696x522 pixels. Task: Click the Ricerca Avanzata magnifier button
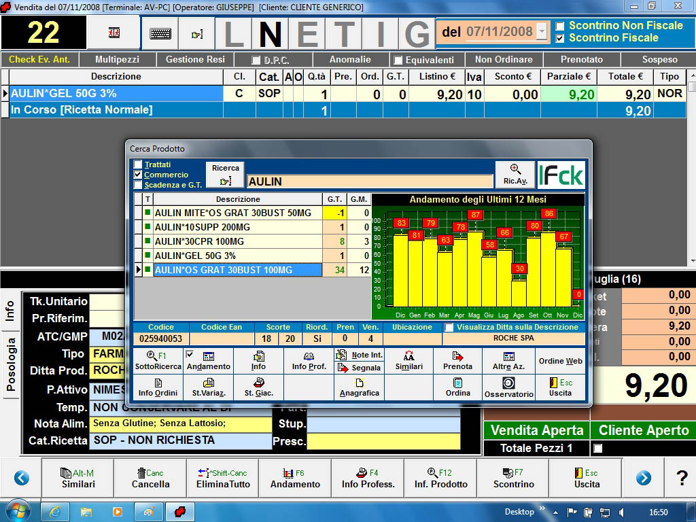(515, 174)
